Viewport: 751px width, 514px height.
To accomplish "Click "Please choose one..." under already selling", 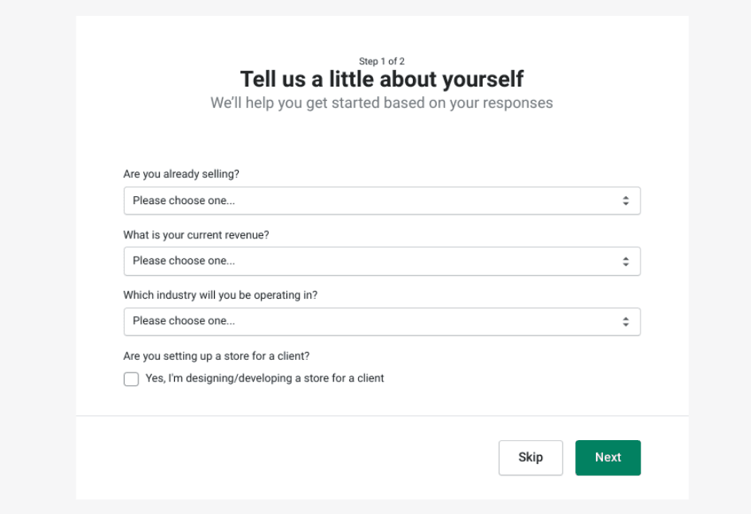I will [x=184, y=201].
